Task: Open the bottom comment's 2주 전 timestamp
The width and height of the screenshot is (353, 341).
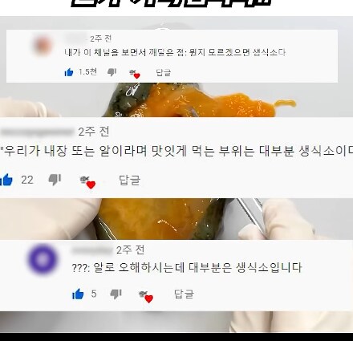Action: [130, 250]
